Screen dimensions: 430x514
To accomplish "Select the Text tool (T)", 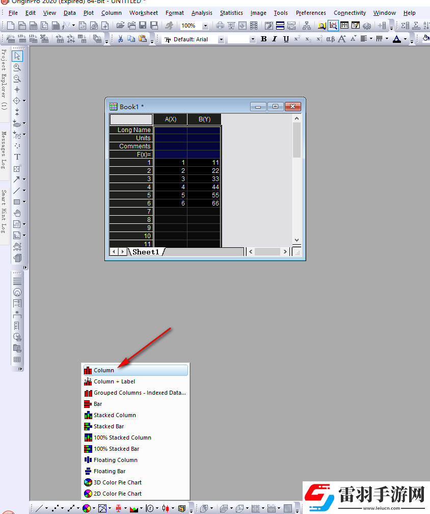I will point(17,157).
